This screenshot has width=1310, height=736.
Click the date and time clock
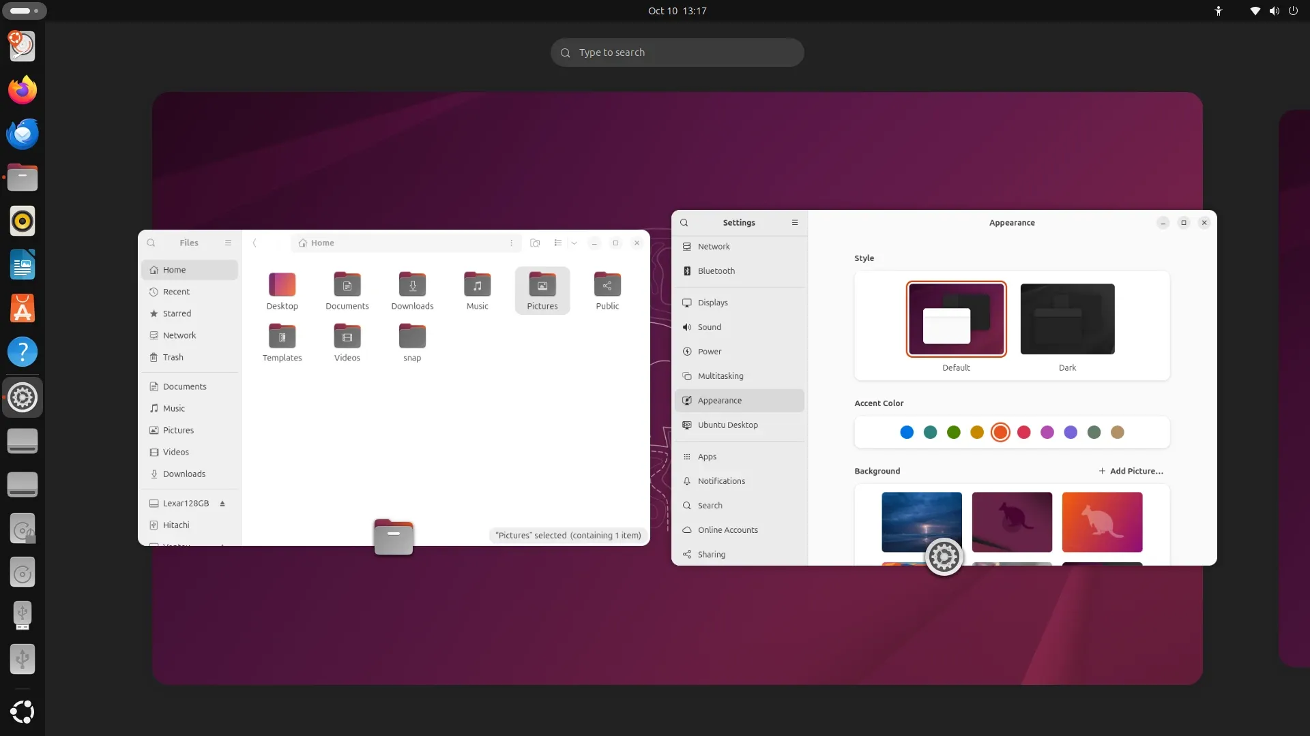click(677, 11)
